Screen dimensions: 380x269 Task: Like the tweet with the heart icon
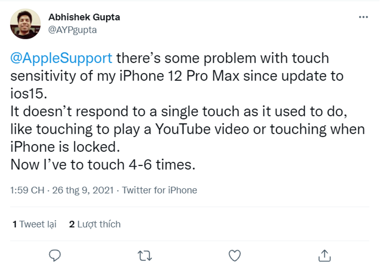point(235,255)
